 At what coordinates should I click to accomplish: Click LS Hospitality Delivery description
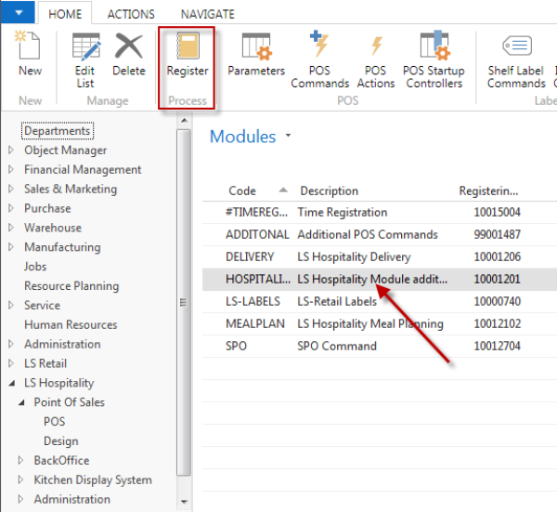point(355,257)
